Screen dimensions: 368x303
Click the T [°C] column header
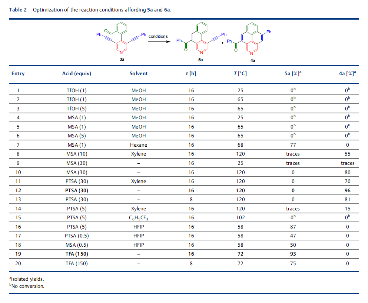pos(240,73)
